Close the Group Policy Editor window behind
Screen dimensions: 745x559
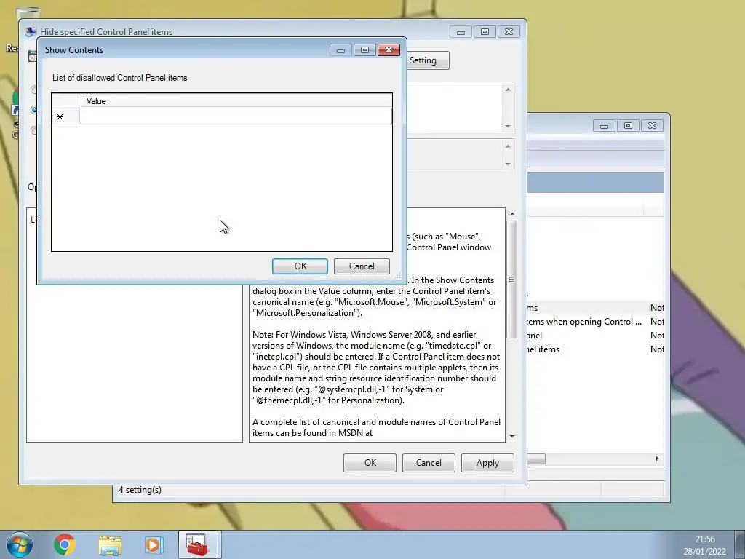[653, 125]
